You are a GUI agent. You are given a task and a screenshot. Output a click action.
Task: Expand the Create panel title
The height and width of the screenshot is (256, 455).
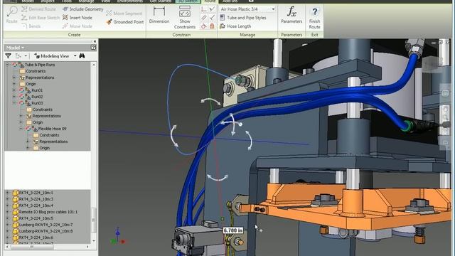[74, 35]
